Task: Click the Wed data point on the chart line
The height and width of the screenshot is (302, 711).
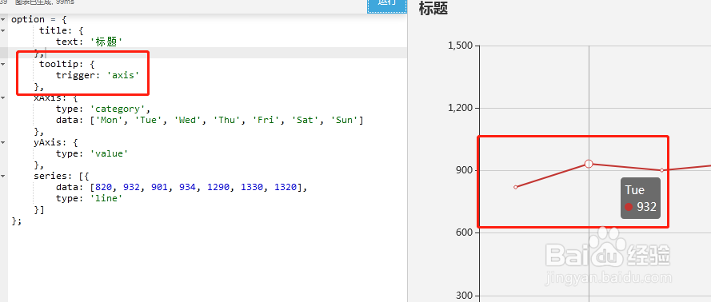Action: click(662, 170)
